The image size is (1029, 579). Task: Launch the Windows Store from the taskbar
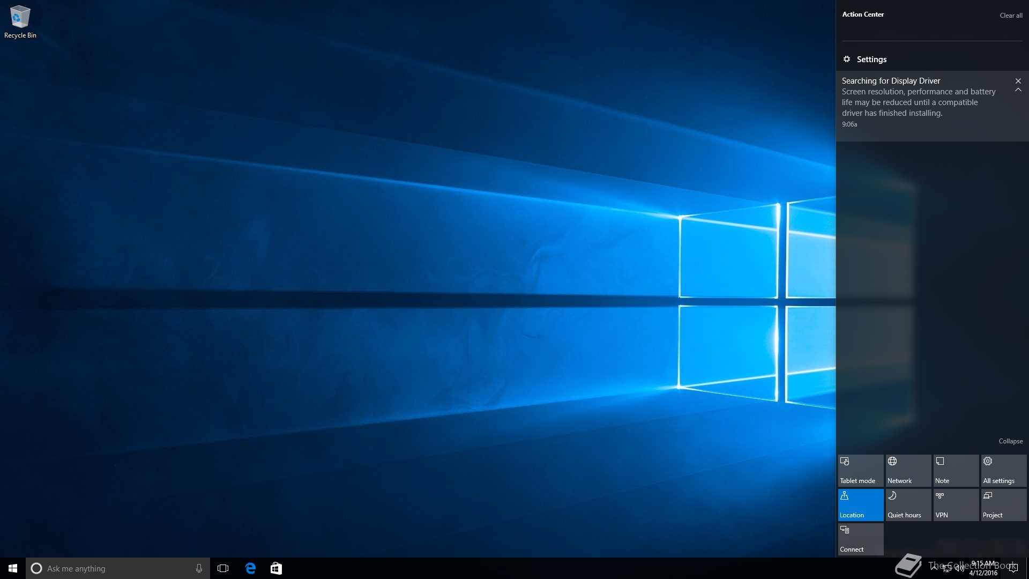point(276,568)
